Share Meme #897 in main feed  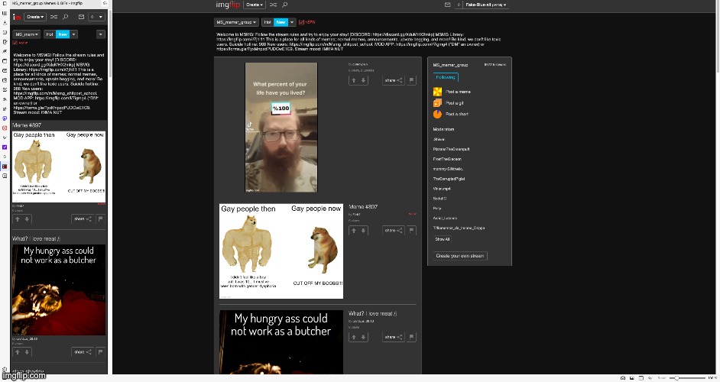[x=394, y=231]
